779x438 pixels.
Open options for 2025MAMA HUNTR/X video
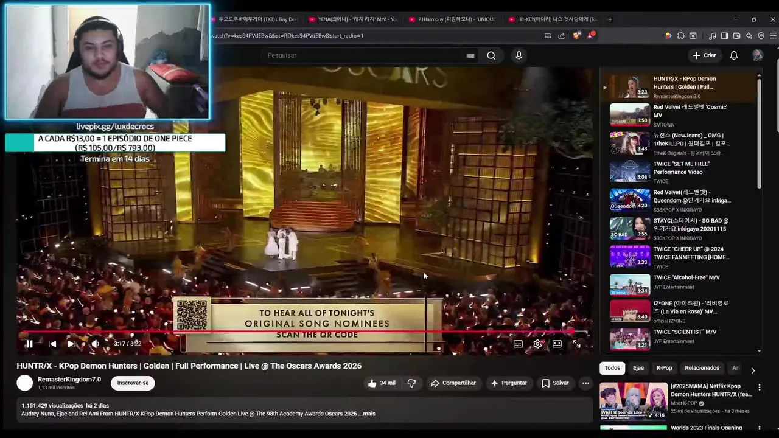(x=759, y=388)
